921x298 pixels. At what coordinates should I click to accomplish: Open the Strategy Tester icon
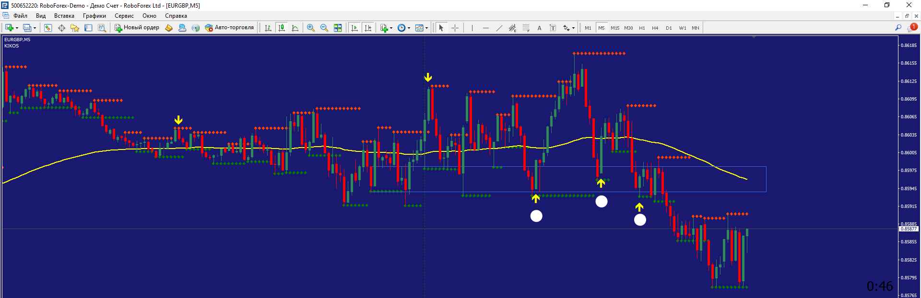click(102, 28)
